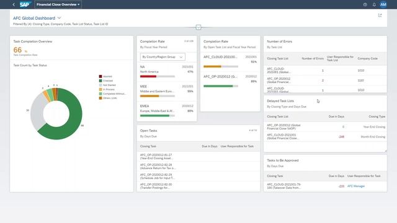Viewport: 397px width, 223px height.
Task: Select delayed row AFC_CLOUD-2021001 Month-End Closing
Action: 325,136
